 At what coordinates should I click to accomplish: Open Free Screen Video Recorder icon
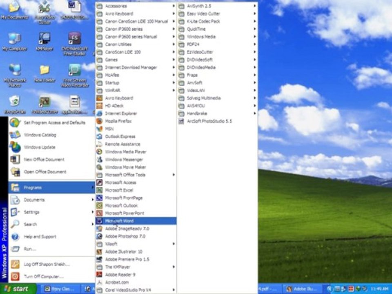[75, 75]
